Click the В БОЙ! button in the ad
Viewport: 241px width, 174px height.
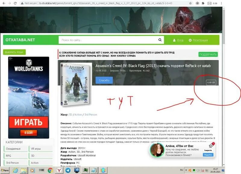[x=29, y=133]
